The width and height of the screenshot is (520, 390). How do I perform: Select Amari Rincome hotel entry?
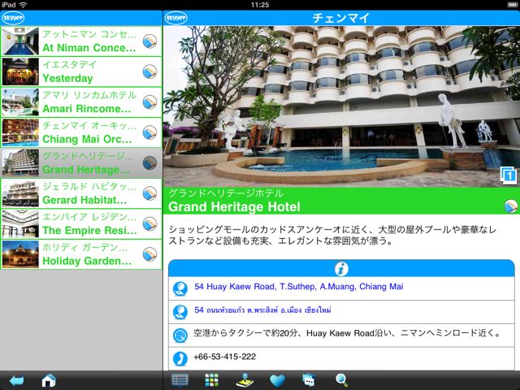pos(81,102)
